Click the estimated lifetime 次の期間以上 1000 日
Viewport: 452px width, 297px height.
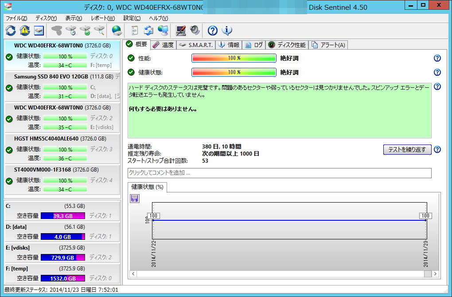(x=230, y=154)
